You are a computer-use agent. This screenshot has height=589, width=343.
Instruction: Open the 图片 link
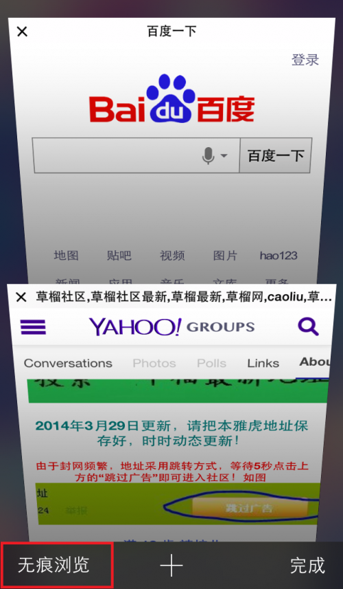tap(225, 256)
